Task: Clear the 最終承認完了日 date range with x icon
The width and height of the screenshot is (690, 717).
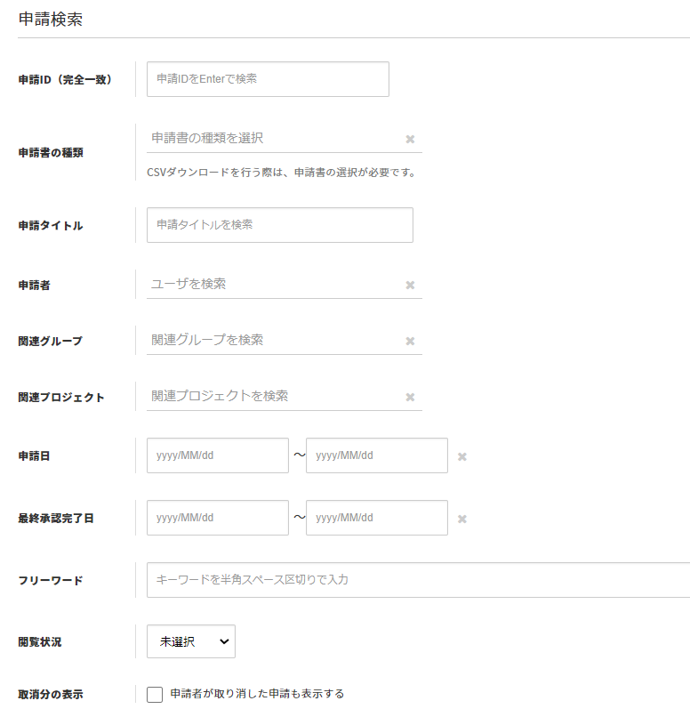Action: click(x=462, y=520)
